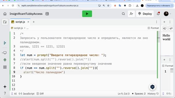Viewport: 175px width, 98px height.
Task: Open the Git version control sidebar icon
Action: [x=5, y=43]
